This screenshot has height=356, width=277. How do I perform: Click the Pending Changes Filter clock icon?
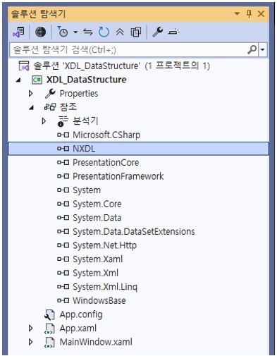63,32
